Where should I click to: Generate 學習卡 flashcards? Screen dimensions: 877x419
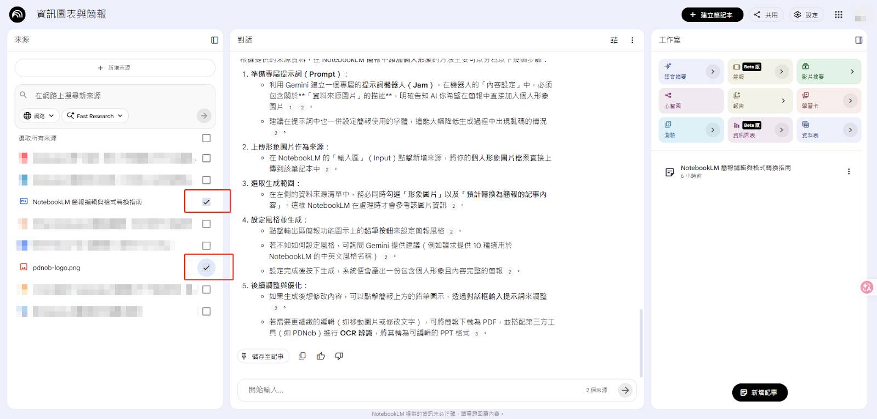pos(828,101)
